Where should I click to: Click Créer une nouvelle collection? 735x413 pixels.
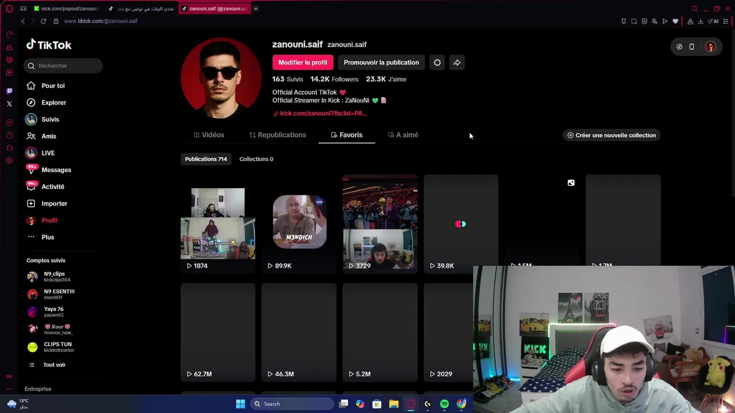(612, 135)
